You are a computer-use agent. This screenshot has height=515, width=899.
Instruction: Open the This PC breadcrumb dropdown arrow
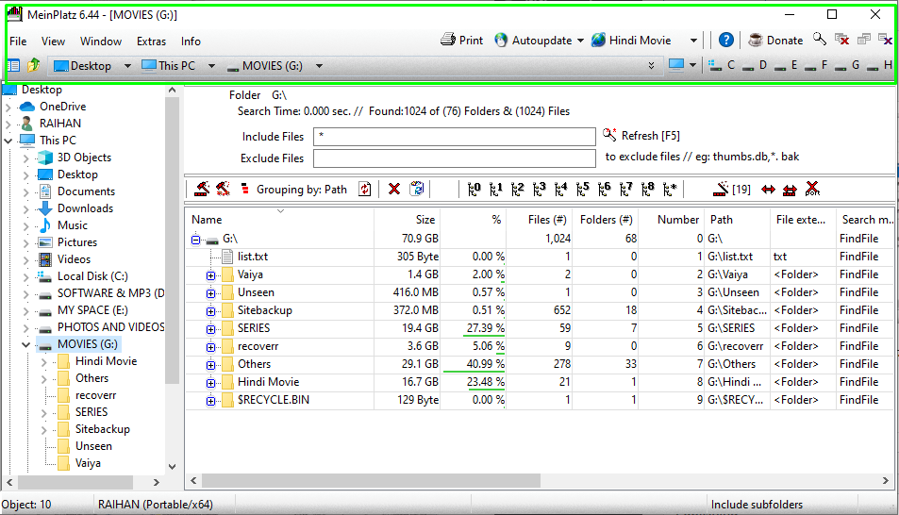coord(211,66)
